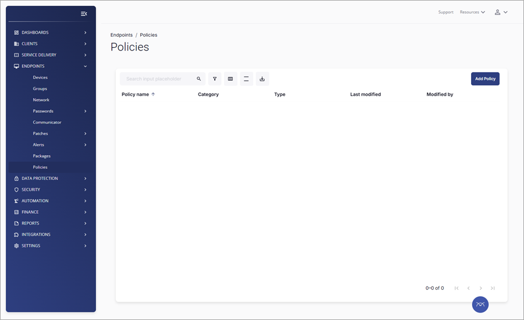Sort by Modified by column header
This screenshot has height=320, width=524.
tap(440, 94)
